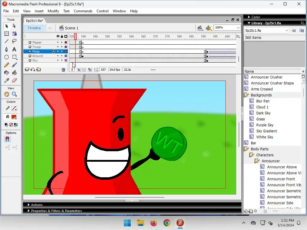Toggle outline square of Ground layer
307x230 pixels.
pos(66,56)
